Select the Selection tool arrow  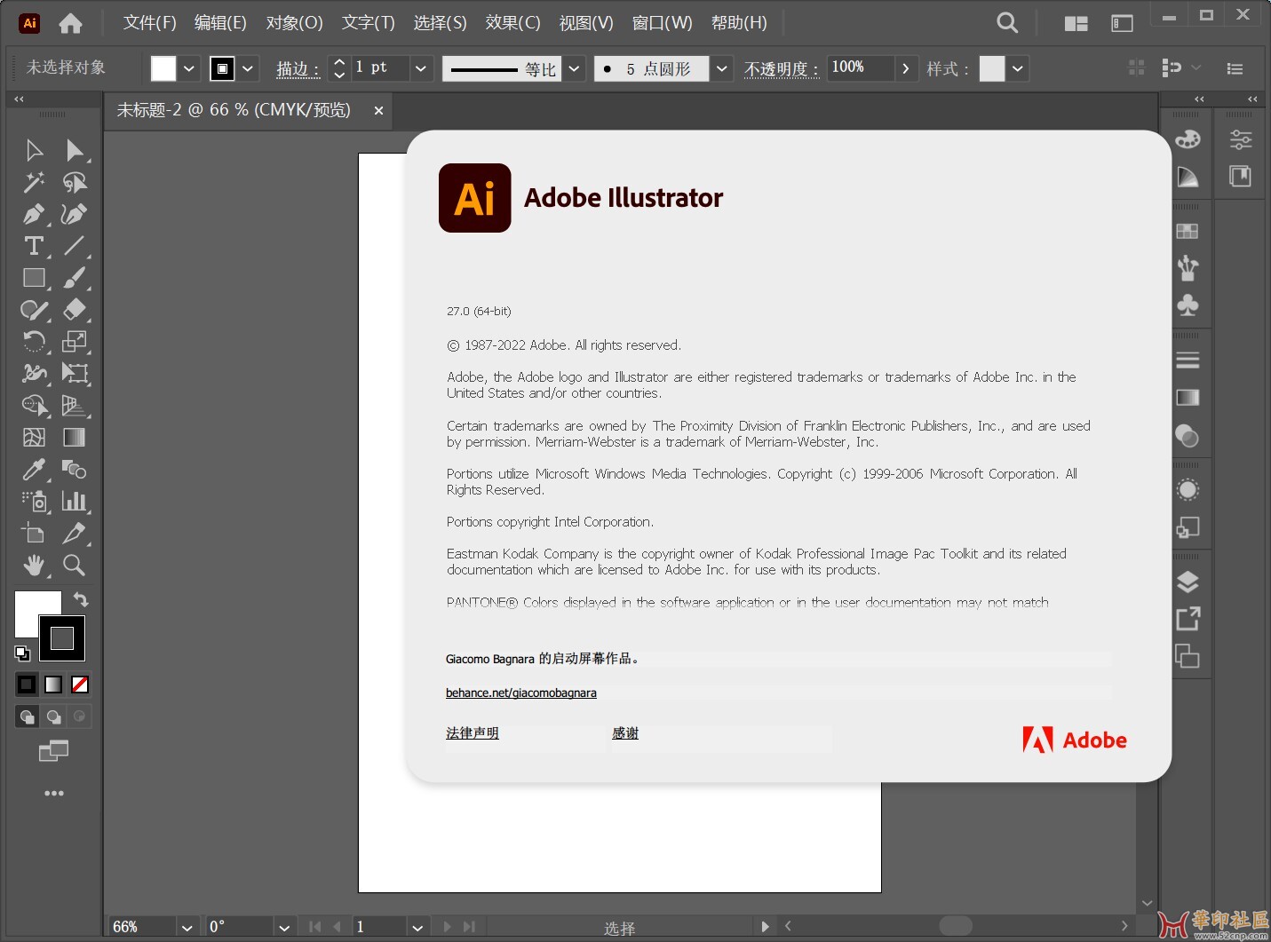pyautogui.click(x=34, y=151)
